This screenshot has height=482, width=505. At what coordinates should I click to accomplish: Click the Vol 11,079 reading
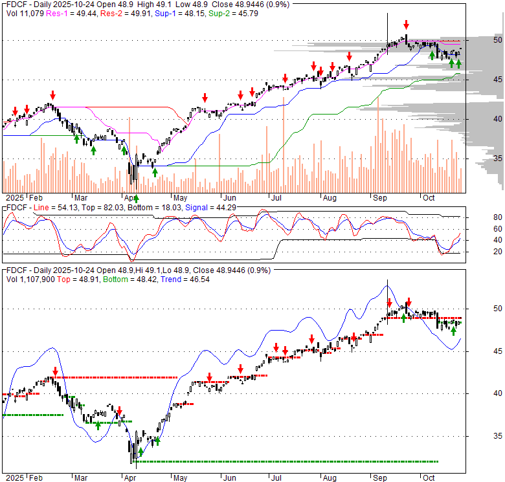(x=25, y=14)
